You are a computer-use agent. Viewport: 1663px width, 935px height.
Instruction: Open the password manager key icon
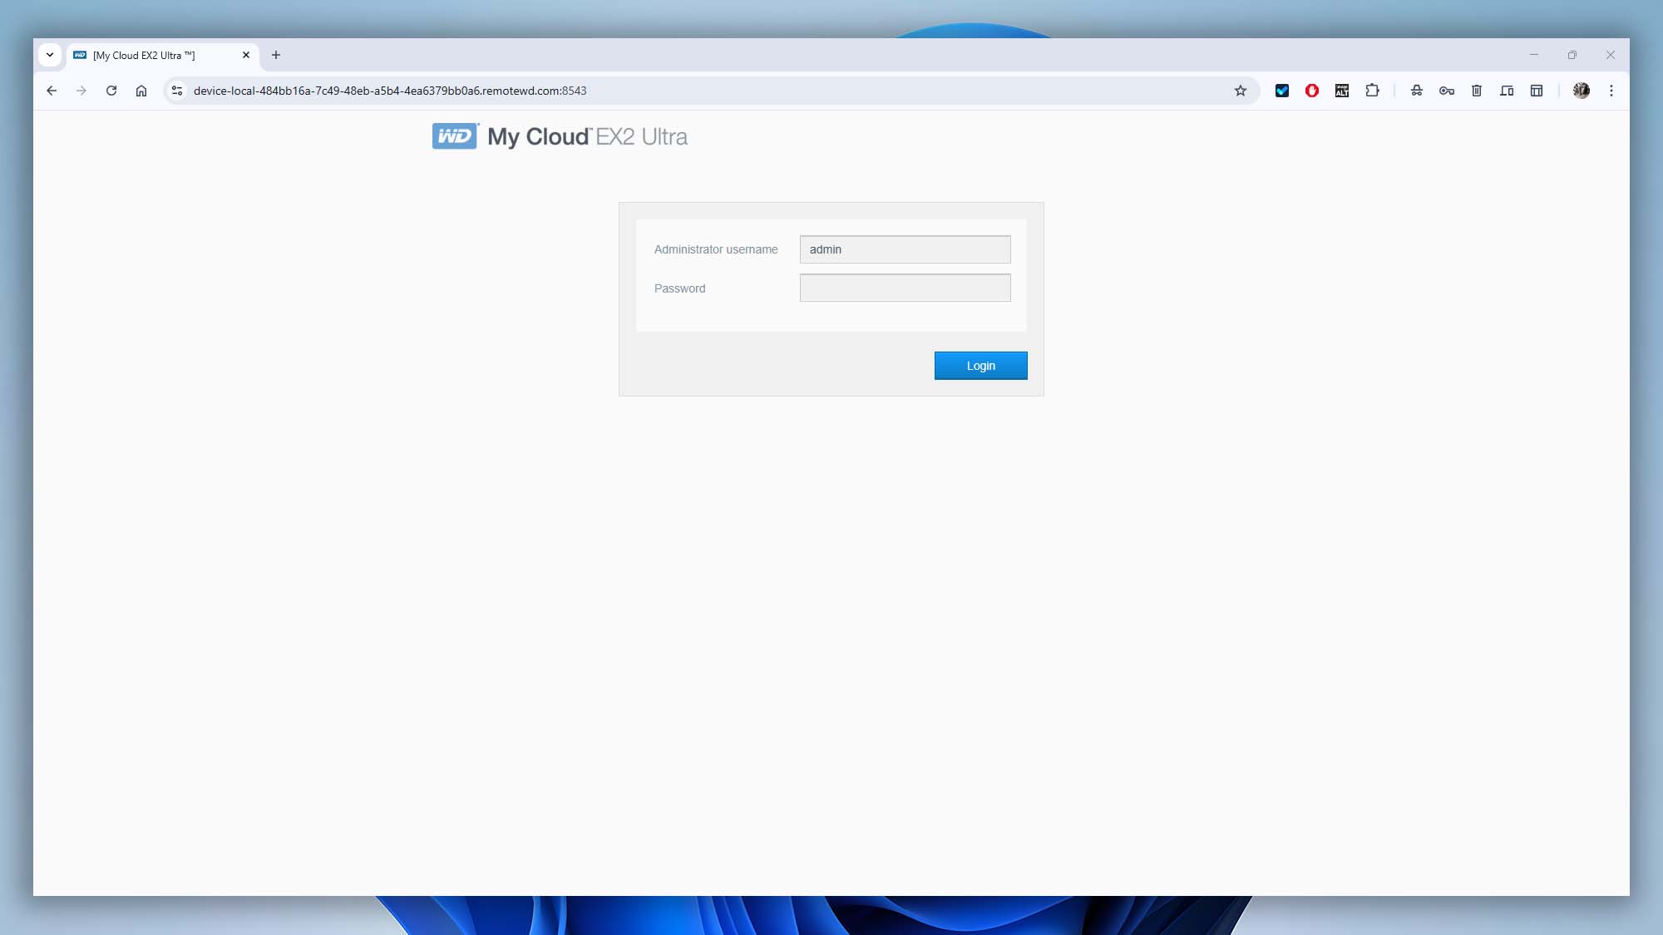click(x=1447, y=91)
